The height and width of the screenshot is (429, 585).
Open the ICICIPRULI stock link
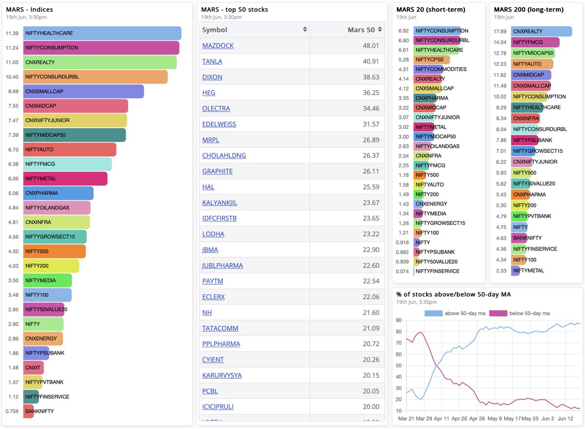218,407
